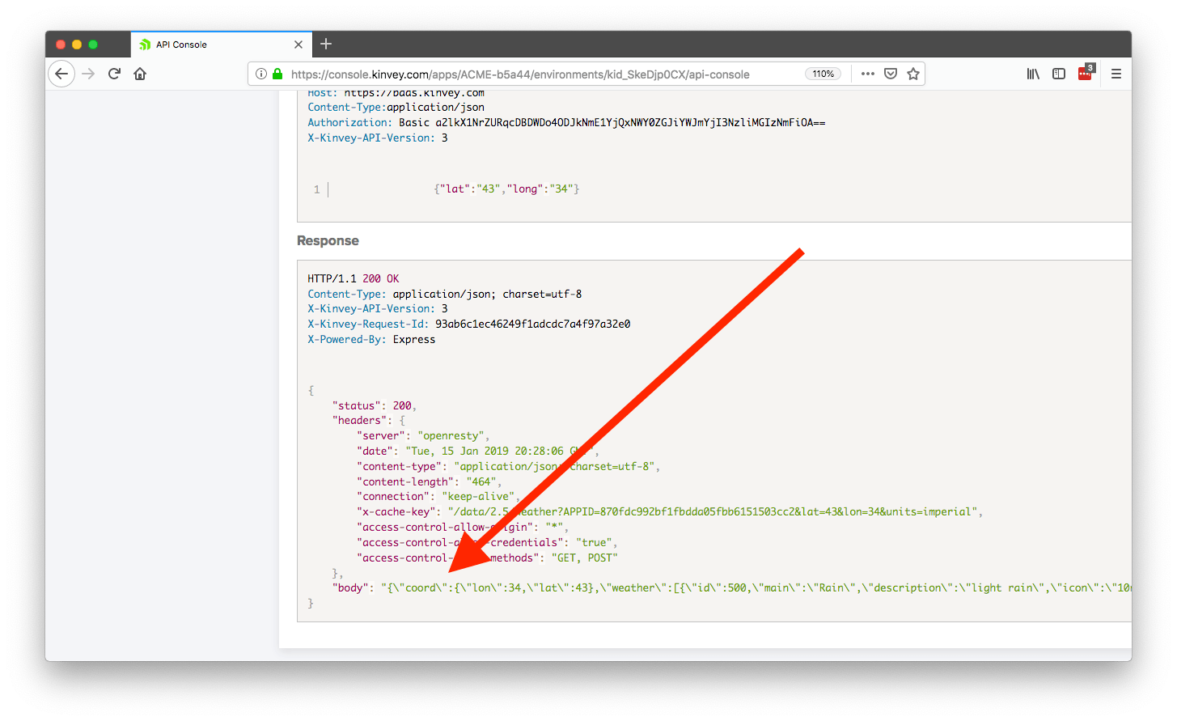1177x721 pixels.
Task: Bookmark this page with the star
Action: click(x=913, y=74)
